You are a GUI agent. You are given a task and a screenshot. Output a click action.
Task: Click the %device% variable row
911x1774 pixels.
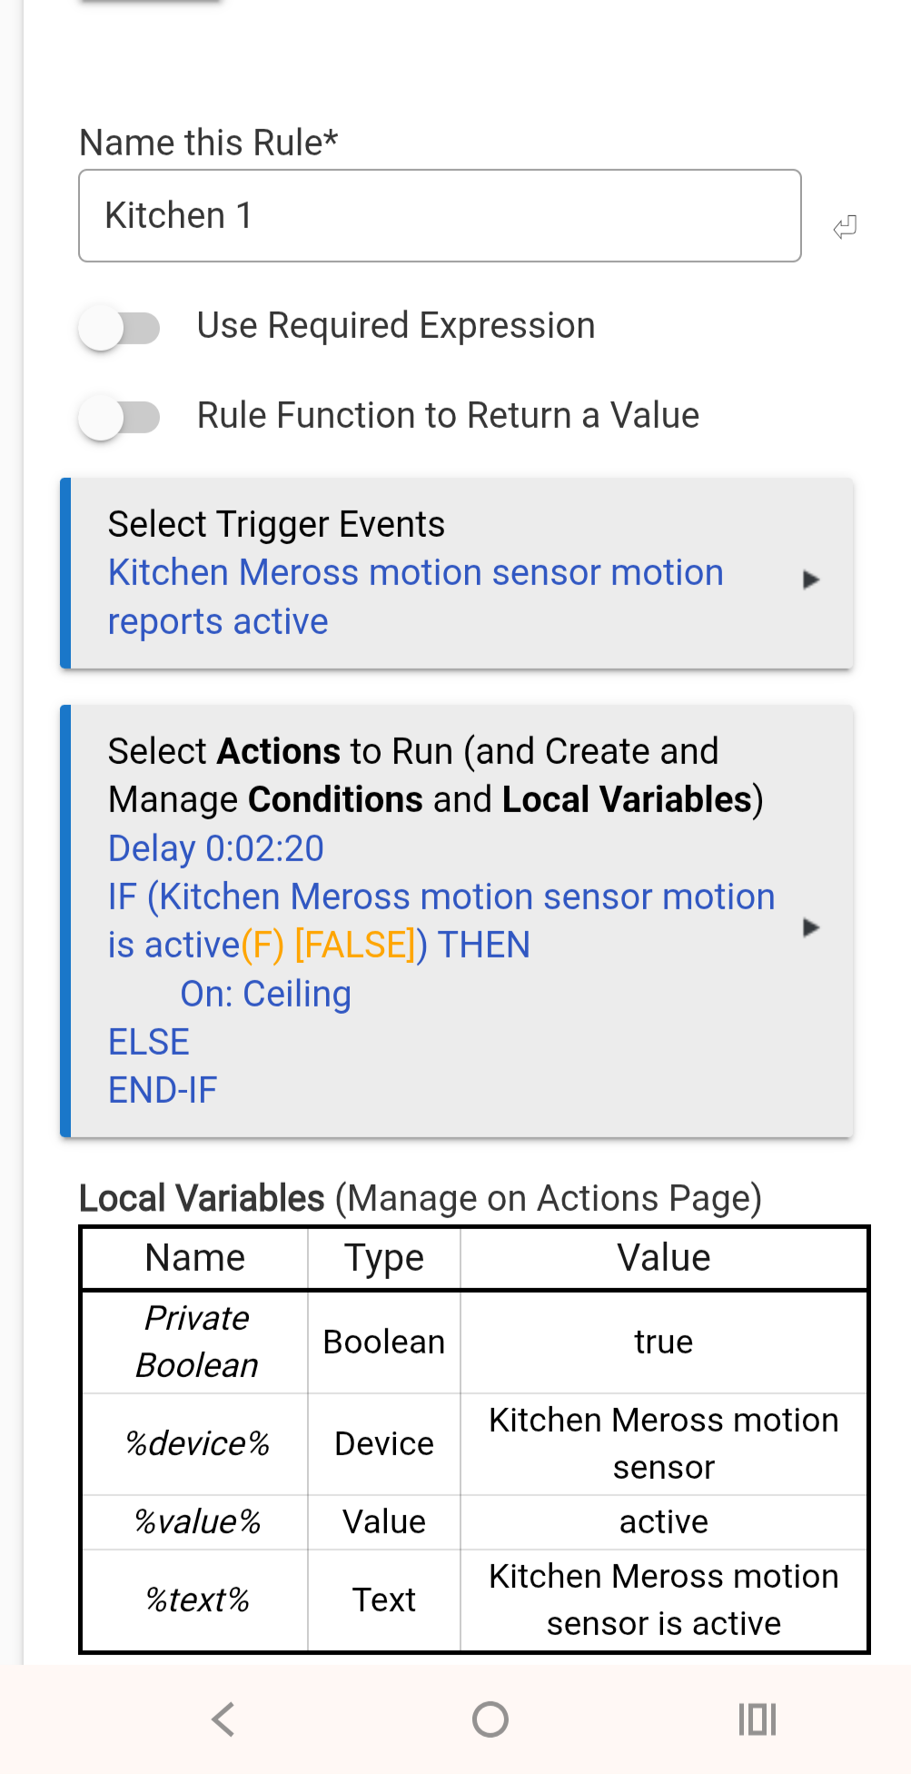(196, 1443)
